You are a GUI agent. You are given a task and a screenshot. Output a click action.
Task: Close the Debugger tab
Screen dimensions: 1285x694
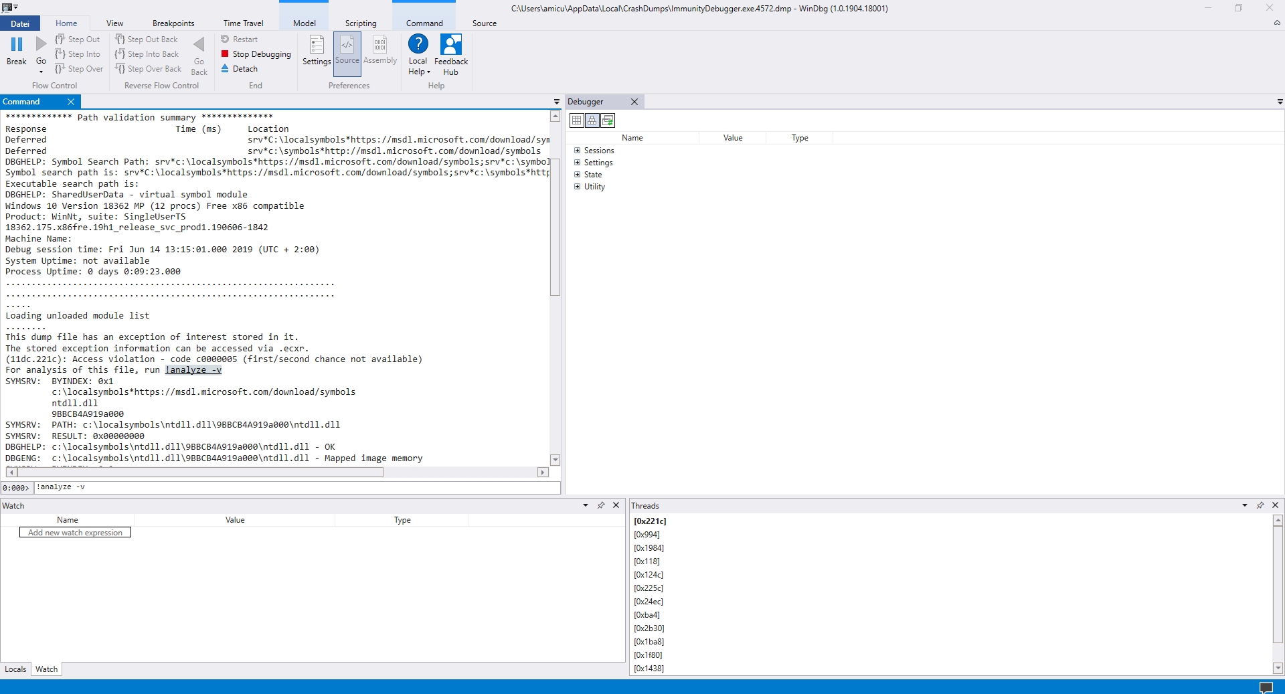pos(634,102)
